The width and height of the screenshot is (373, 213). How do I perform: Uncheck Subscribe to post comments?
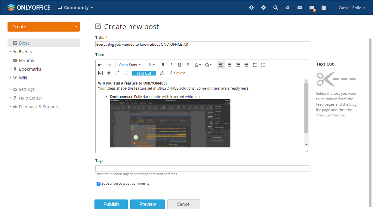[98, 184]
